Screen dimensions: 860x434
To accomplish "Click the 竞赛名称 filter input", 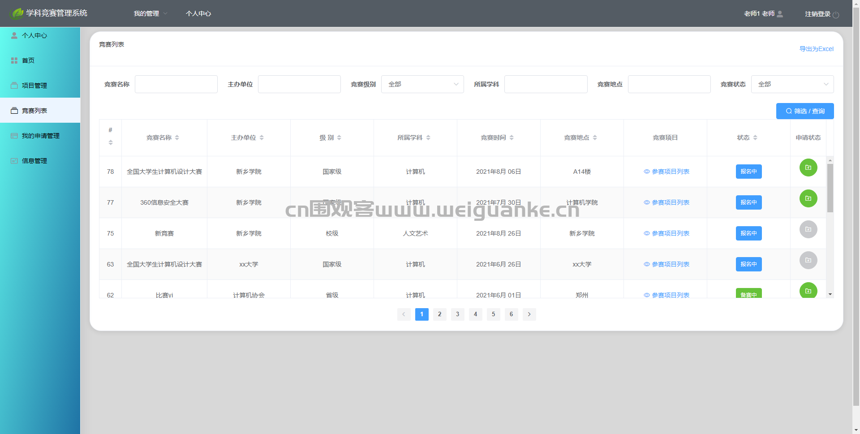I will [x=176, y=84].
